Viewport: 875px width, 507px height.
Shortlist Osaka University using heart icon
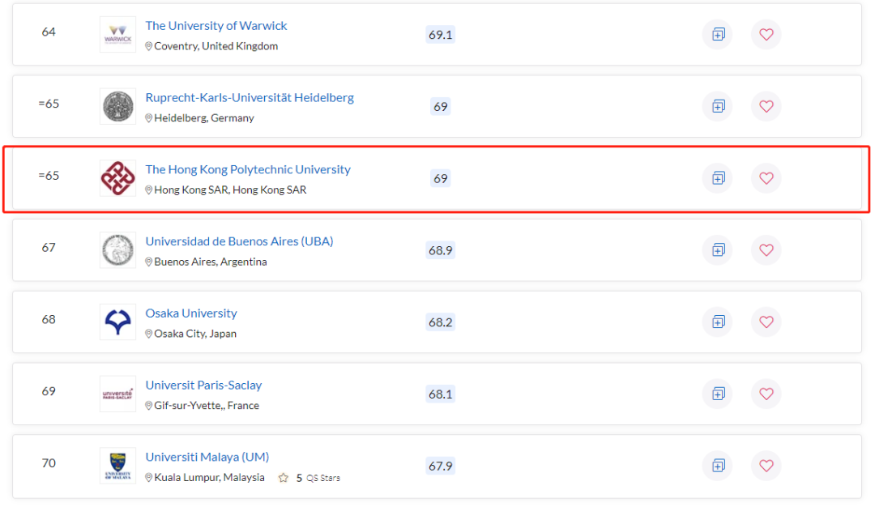click(766, 322)
